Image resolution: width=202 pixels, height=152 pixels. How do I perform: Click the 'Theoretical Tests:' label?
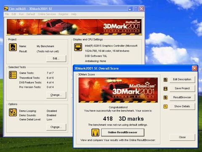pyautogui.click(x=29, y=78)
